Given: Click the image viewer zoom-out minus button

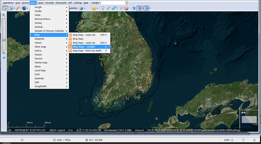Looking at the screenshot, I should point(232,140).
